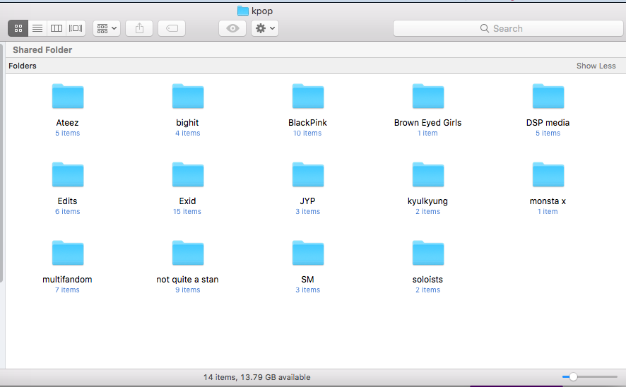Select the multifandom folder icon
Viewport: 626px width, 387px height.
coord(68,253)
